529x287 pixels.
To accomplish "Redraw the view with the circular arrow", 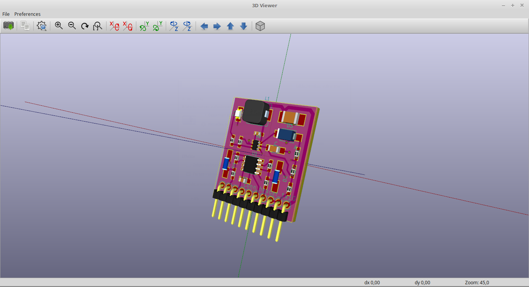I will pyautogui.click(x=85, y=26).
